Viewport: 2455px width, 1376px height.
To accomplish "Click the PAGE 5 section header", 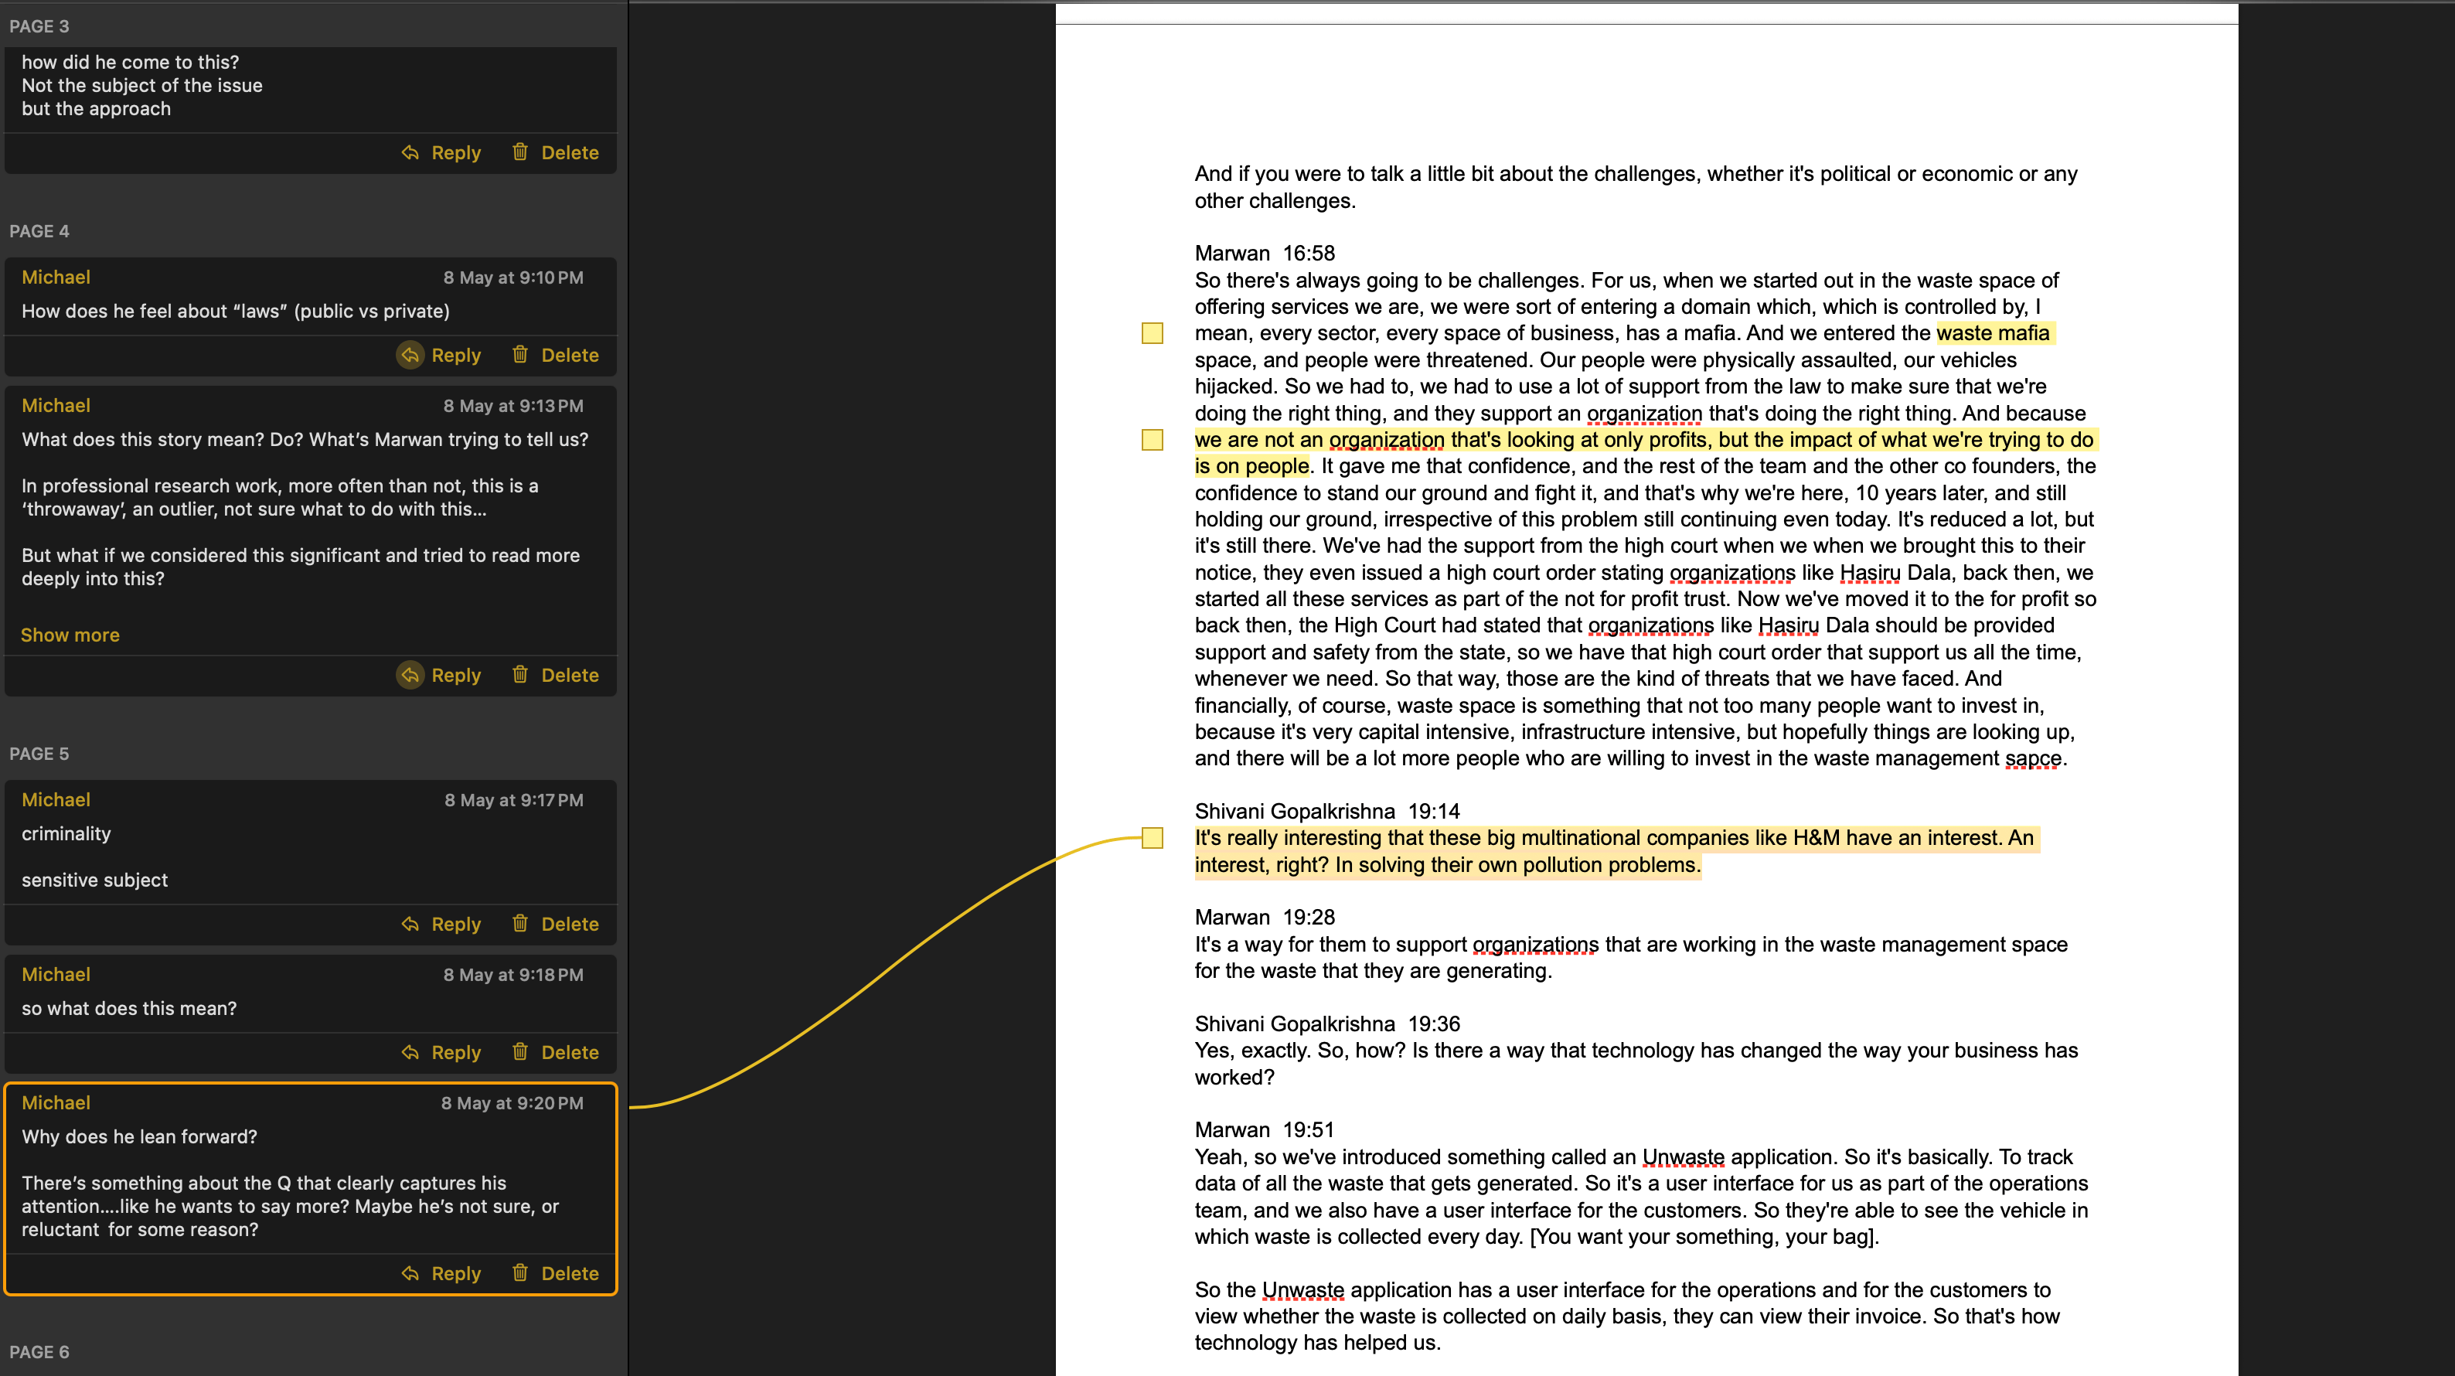I will point(39,754).
